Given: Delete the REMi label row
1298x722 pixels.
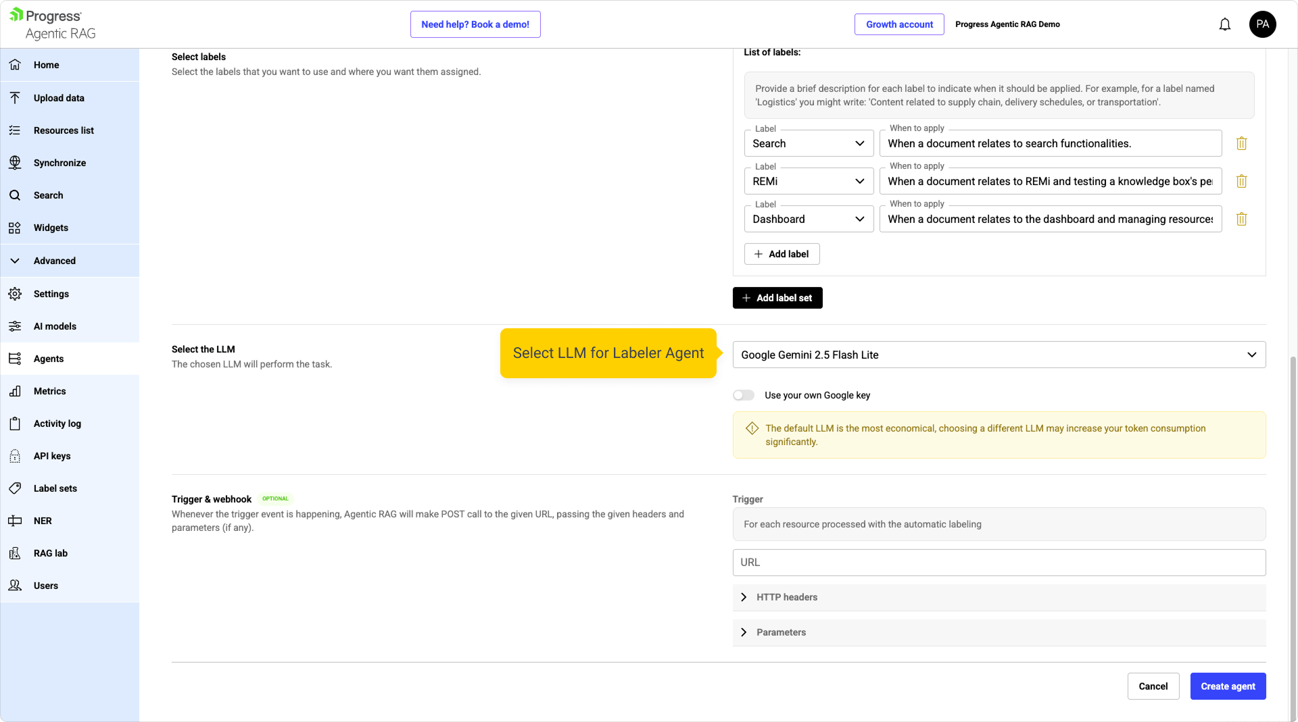Looking at the screenshot, I should click(x=1241, y=181).
